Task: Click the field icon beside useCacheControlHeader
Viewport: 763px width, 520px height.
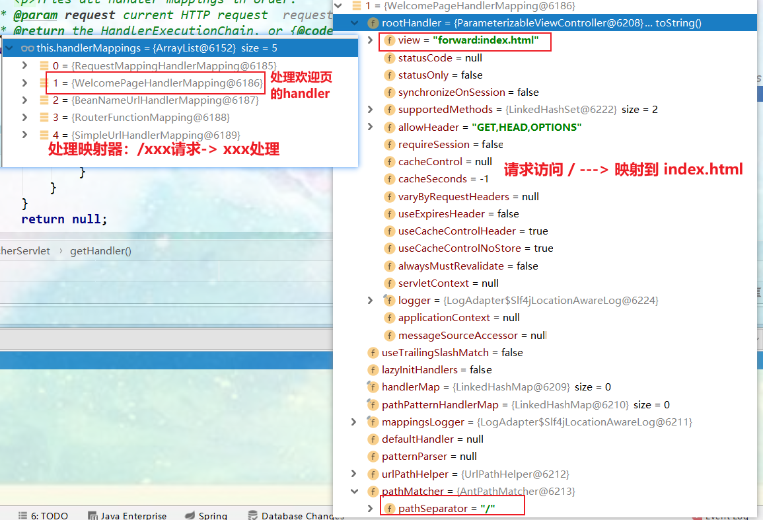Action: click(x=389, y=231)
